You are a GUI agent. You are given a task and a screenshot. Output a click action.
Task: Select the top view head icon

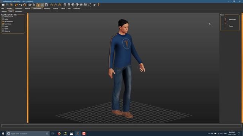(81, 5)
